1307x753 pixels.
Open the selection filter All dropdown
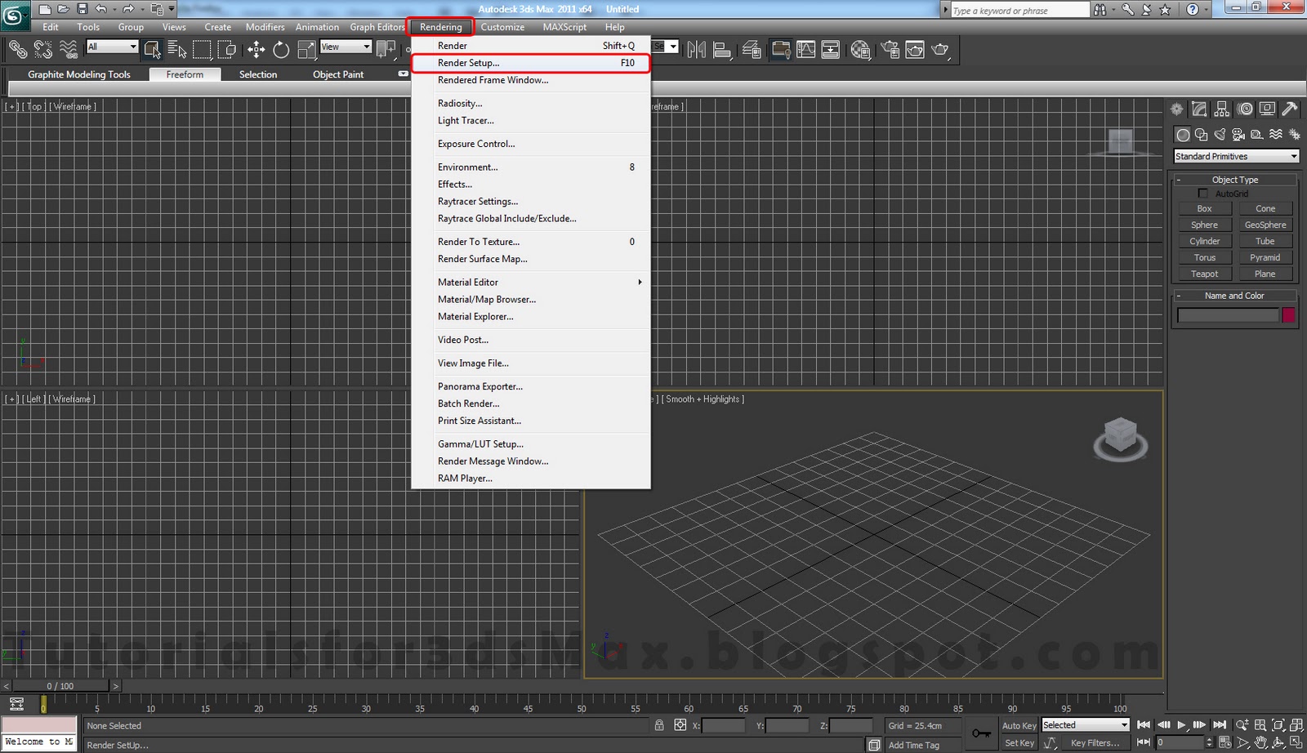(112, 47)
